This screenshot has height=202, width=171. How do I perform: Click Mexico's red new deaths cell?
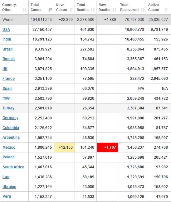(x=107, y=147)
